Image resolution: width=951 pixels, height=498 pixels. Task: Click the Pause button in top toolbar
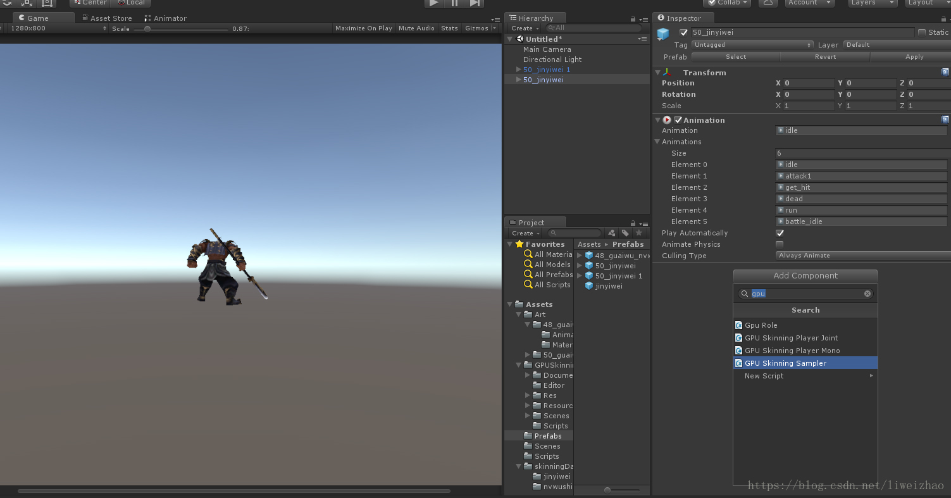454,3
